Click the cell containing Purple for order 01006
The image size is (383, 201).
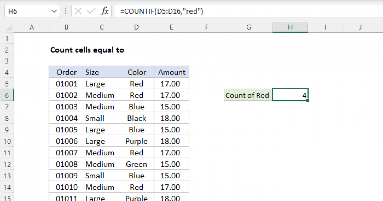136,141
